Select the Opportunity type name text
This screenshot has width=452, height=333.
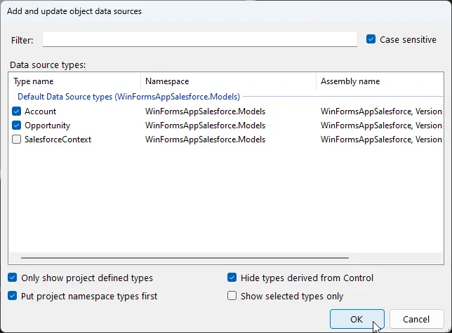click(x=48, y=125)
